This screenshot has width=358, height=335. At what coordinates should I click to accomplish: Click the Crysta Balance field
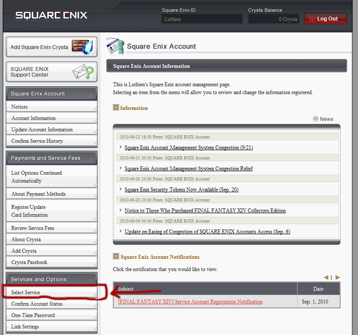click(273, 19)
